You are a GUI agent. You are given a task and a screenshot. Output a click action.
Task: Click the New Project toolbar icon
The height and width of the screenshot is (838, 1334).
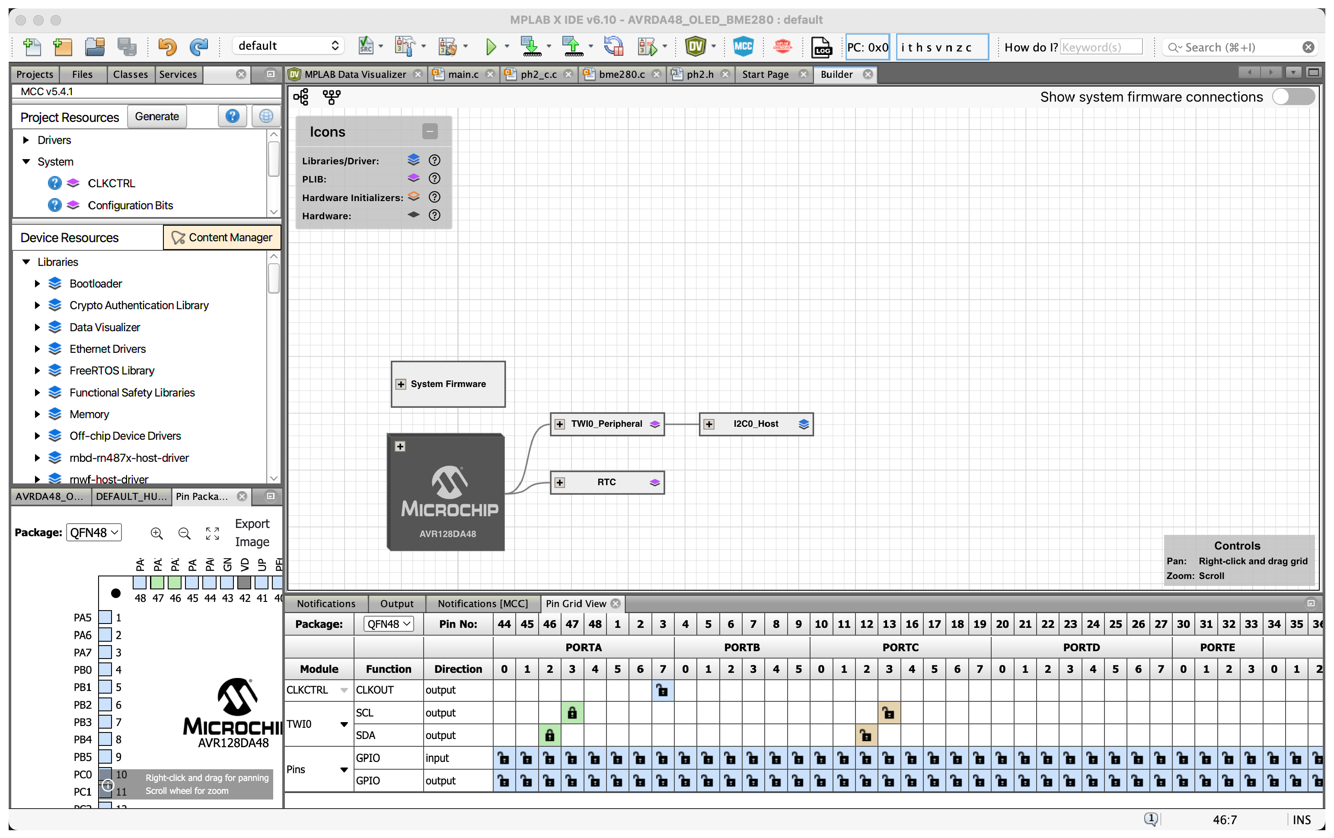(63, 47)
